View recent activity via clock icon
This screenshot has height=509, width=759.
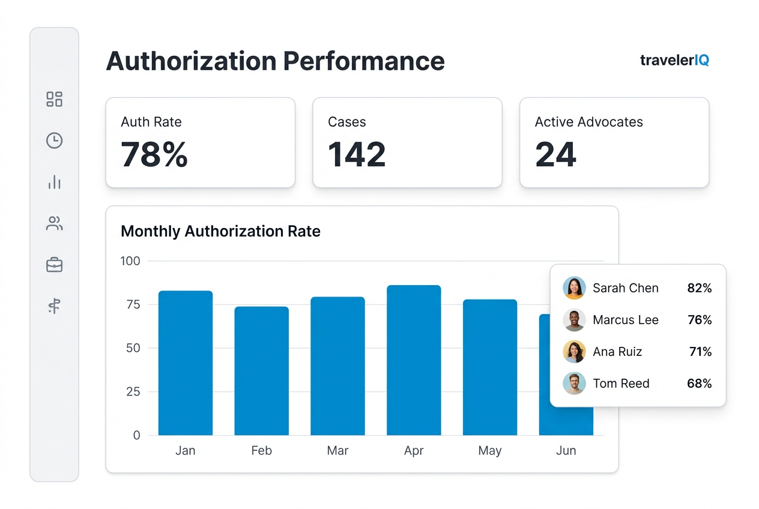54,140
